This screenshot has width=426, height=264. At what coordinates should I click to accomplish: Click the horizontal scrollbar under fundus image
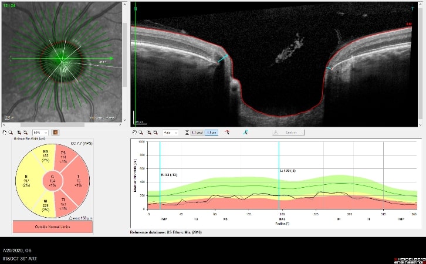pos(62,125)
